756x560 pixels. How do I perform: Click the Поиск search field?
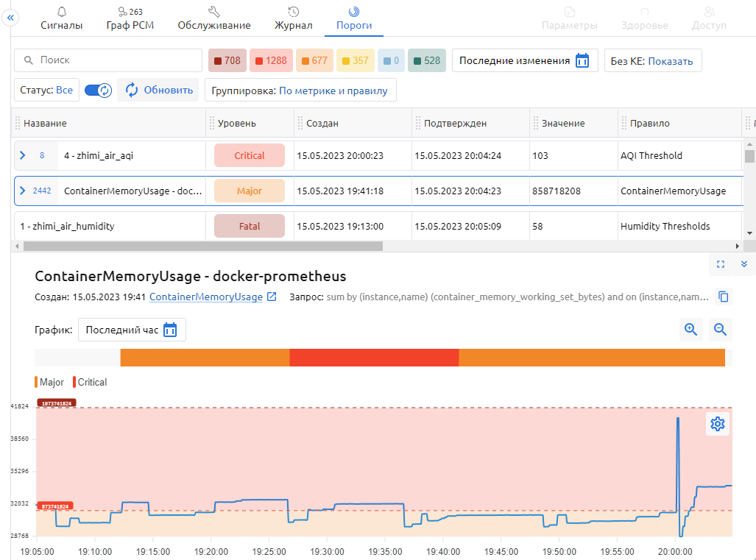108,60
